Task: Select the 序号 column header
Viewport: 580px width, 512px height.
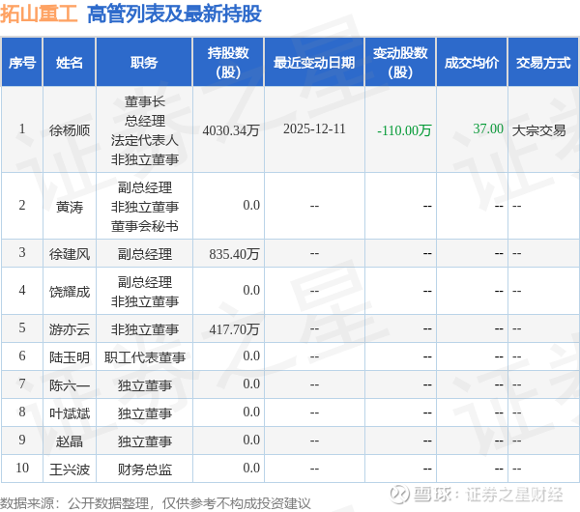Action: pyautogui.click(x=22, y=62)
